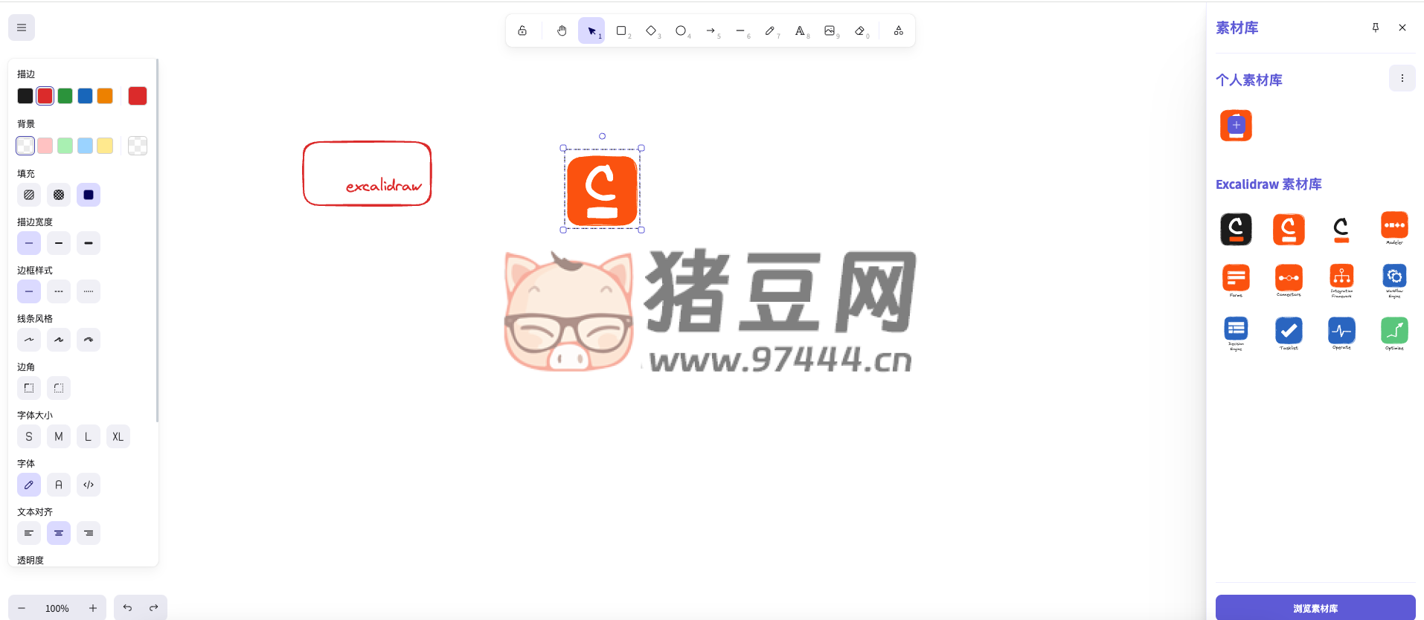Select the Diamond shape tool
Viewport: 1424px width, 620px height.
click(651, 30)
